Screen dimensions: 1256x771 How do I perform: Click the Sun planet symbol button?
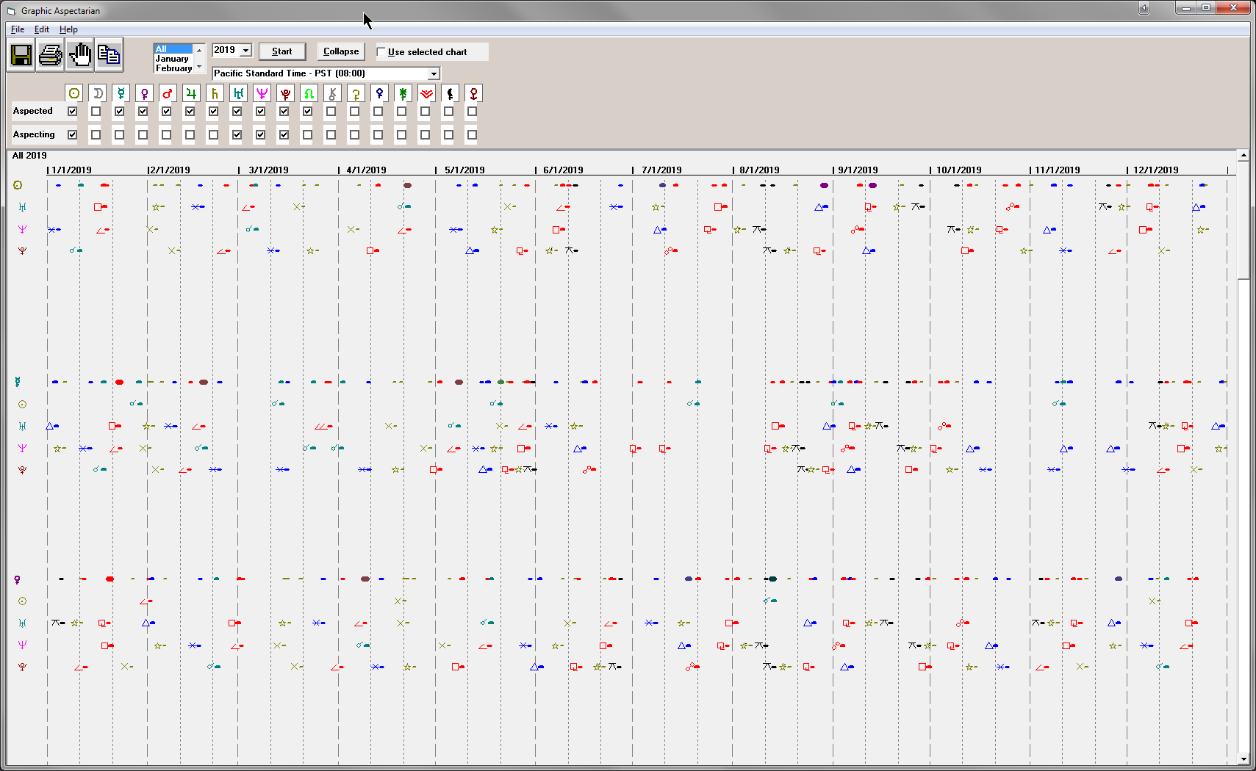[73, 93]
